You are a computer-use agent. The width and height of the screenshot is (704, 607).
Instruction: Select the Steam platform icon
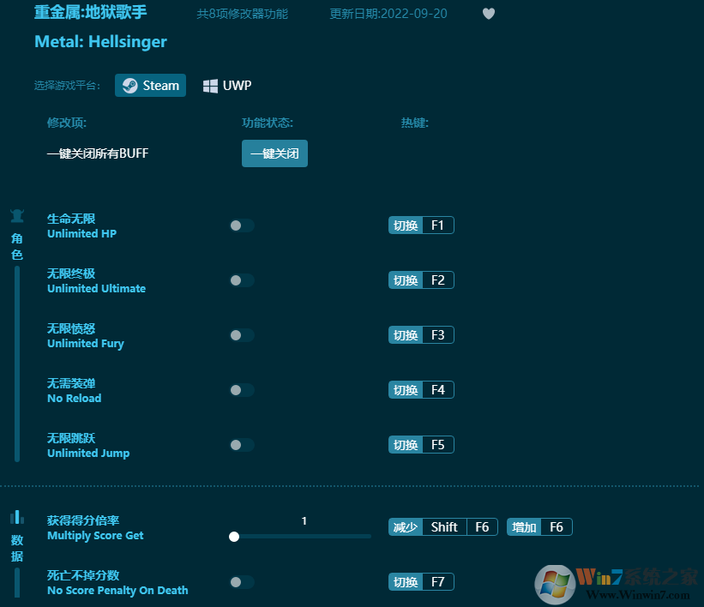pyautogui.click(x=129, y=86)
